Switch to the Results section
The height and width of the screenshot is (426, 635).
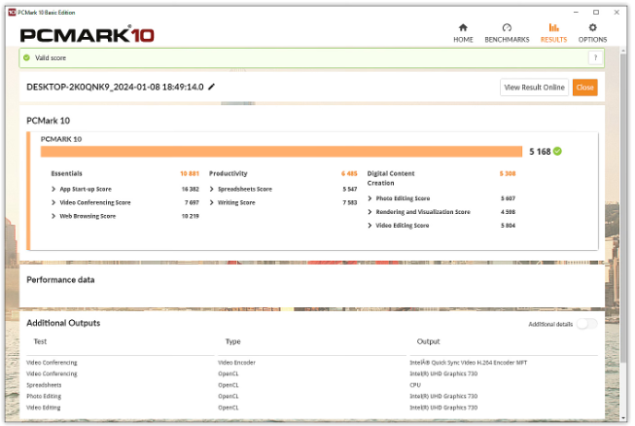[553, 33]
